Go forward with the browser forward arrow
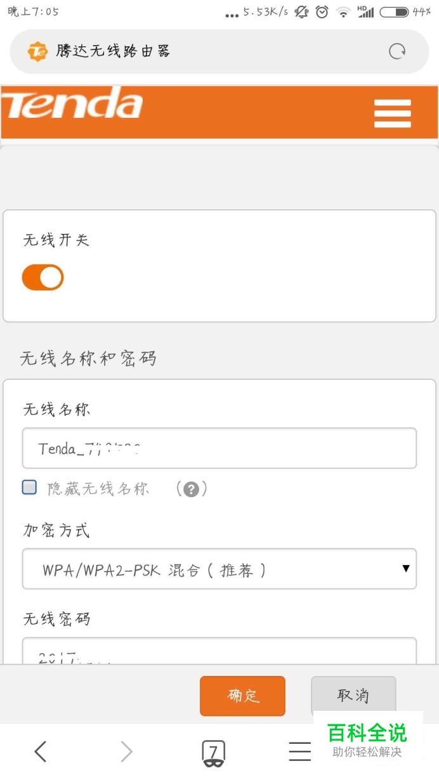 click(x=126, y=751)
